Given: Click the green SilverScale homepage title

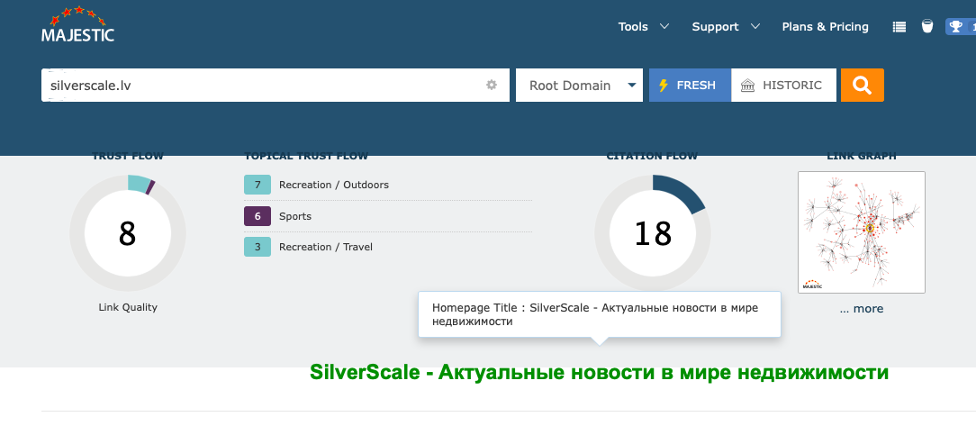Looking at the screenshot, I should [x=600, y=373].
